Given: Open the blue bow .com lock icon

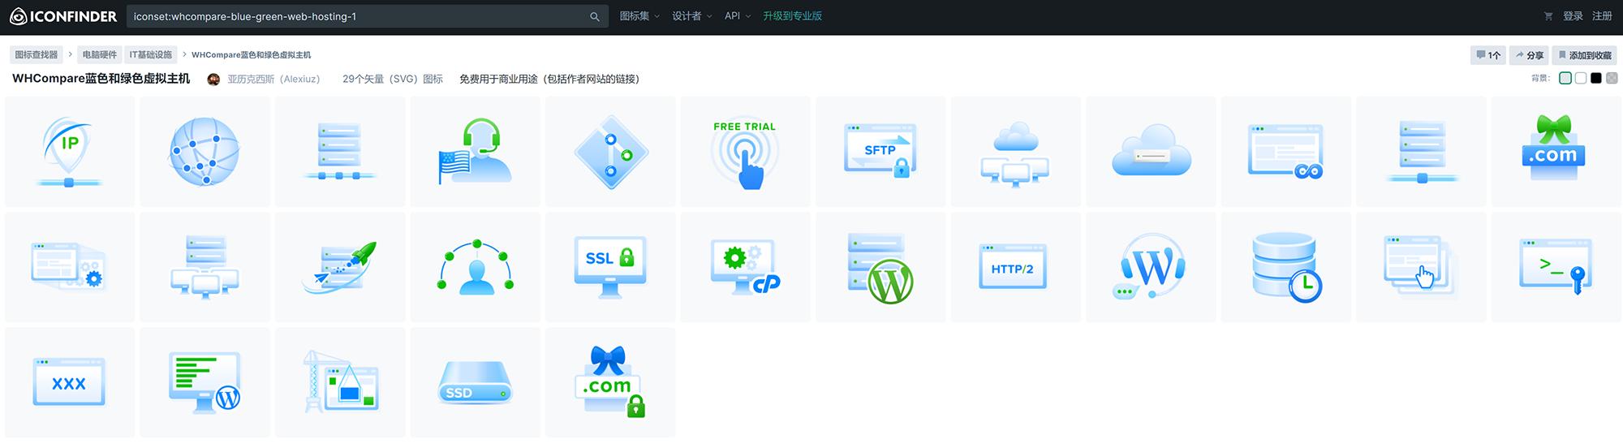Looking at the screenshot, I should [x=610, y=382].
